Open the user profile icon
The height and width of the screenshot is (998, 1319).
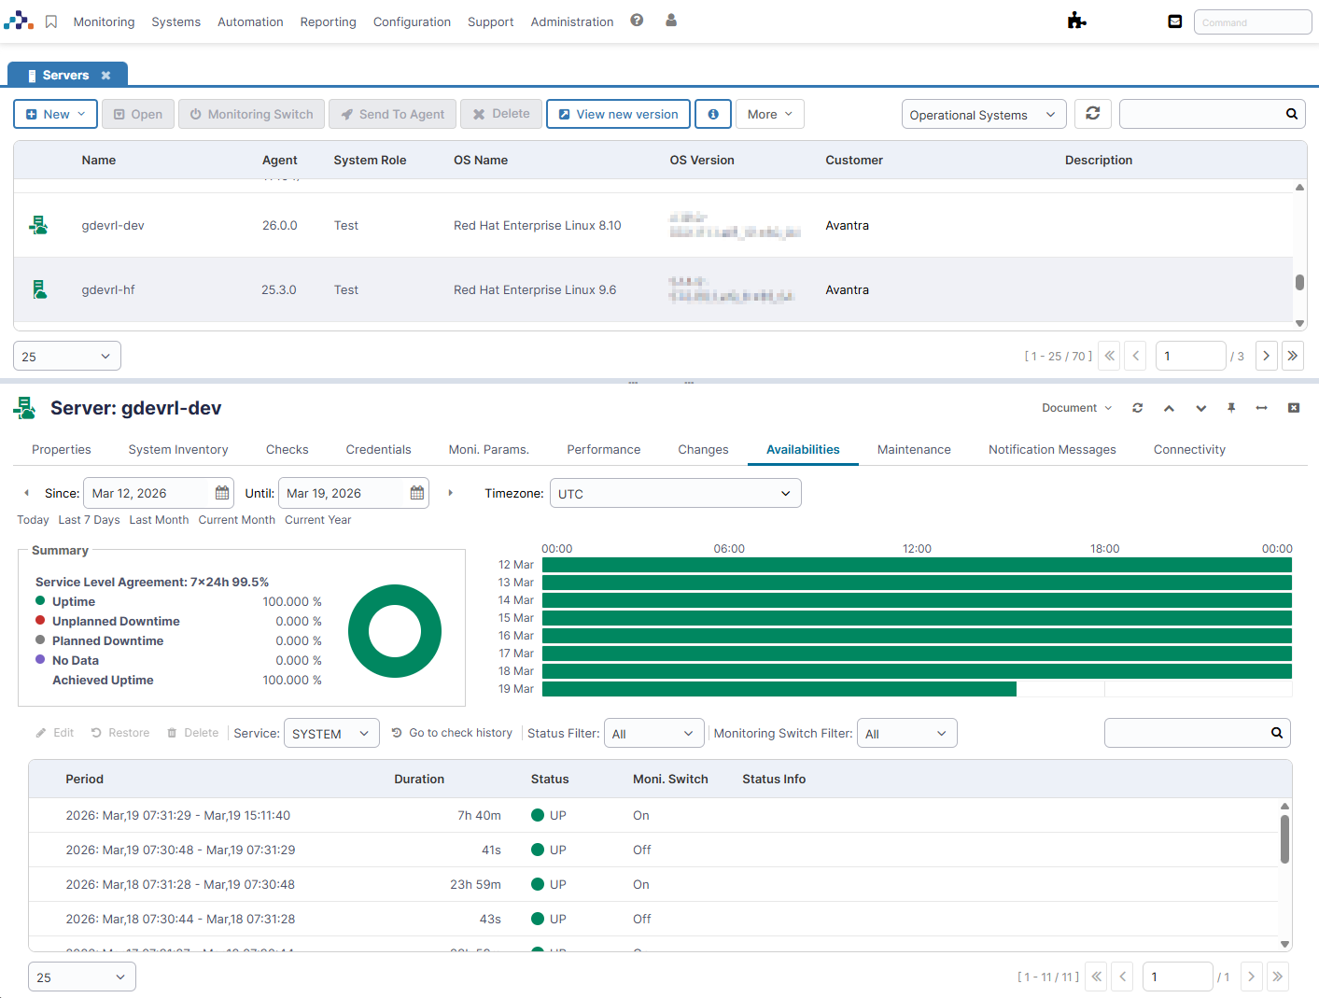click(x=671, y=21)
